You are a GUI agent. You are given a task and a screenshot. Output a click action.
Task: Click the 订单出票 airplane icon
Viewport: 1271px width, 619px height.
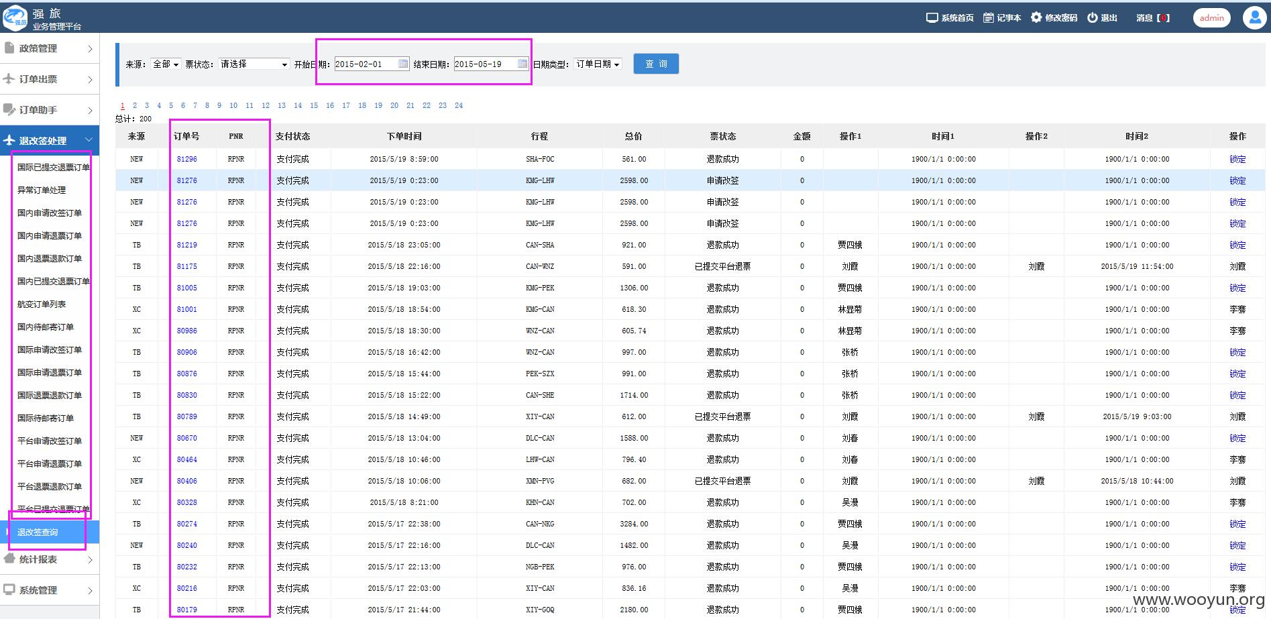point(9,78)
